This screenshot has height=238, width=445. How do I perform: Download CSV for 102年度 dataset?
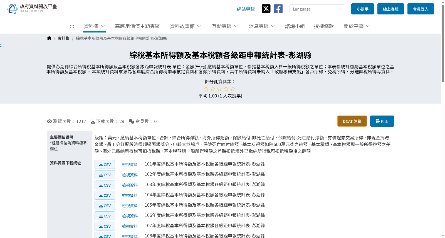(105, 175)
